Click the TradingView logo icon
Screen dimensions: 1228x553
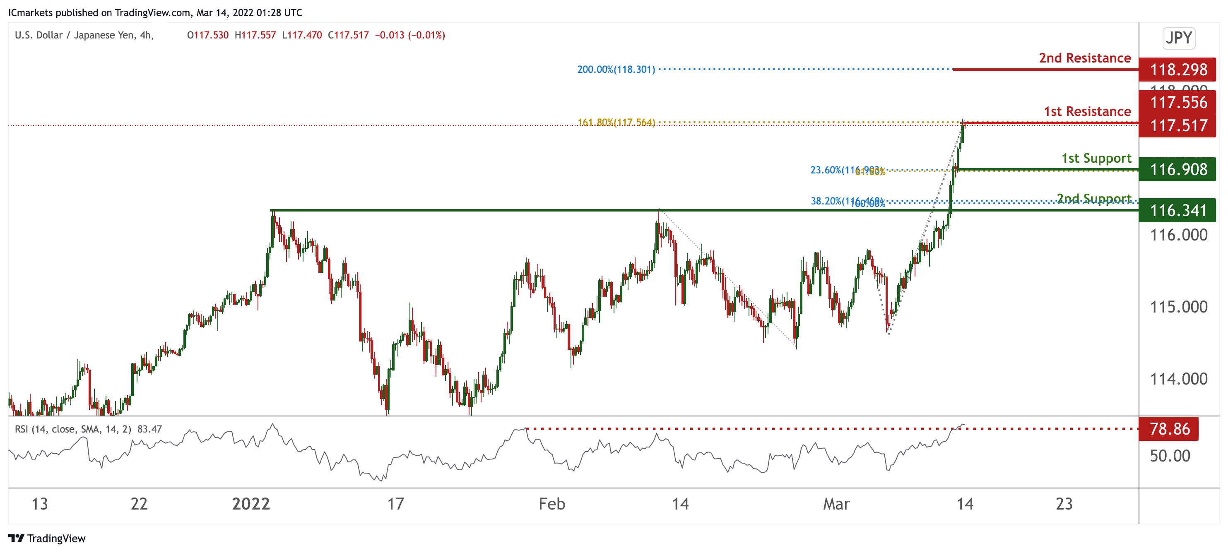tap(16, 538)
